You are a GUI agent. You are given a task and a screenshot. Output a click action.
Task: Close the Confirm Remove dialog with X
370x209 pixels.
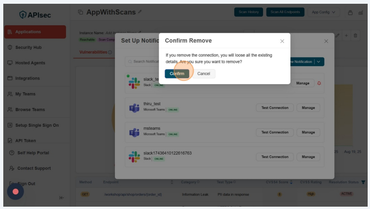click(282, 41)
